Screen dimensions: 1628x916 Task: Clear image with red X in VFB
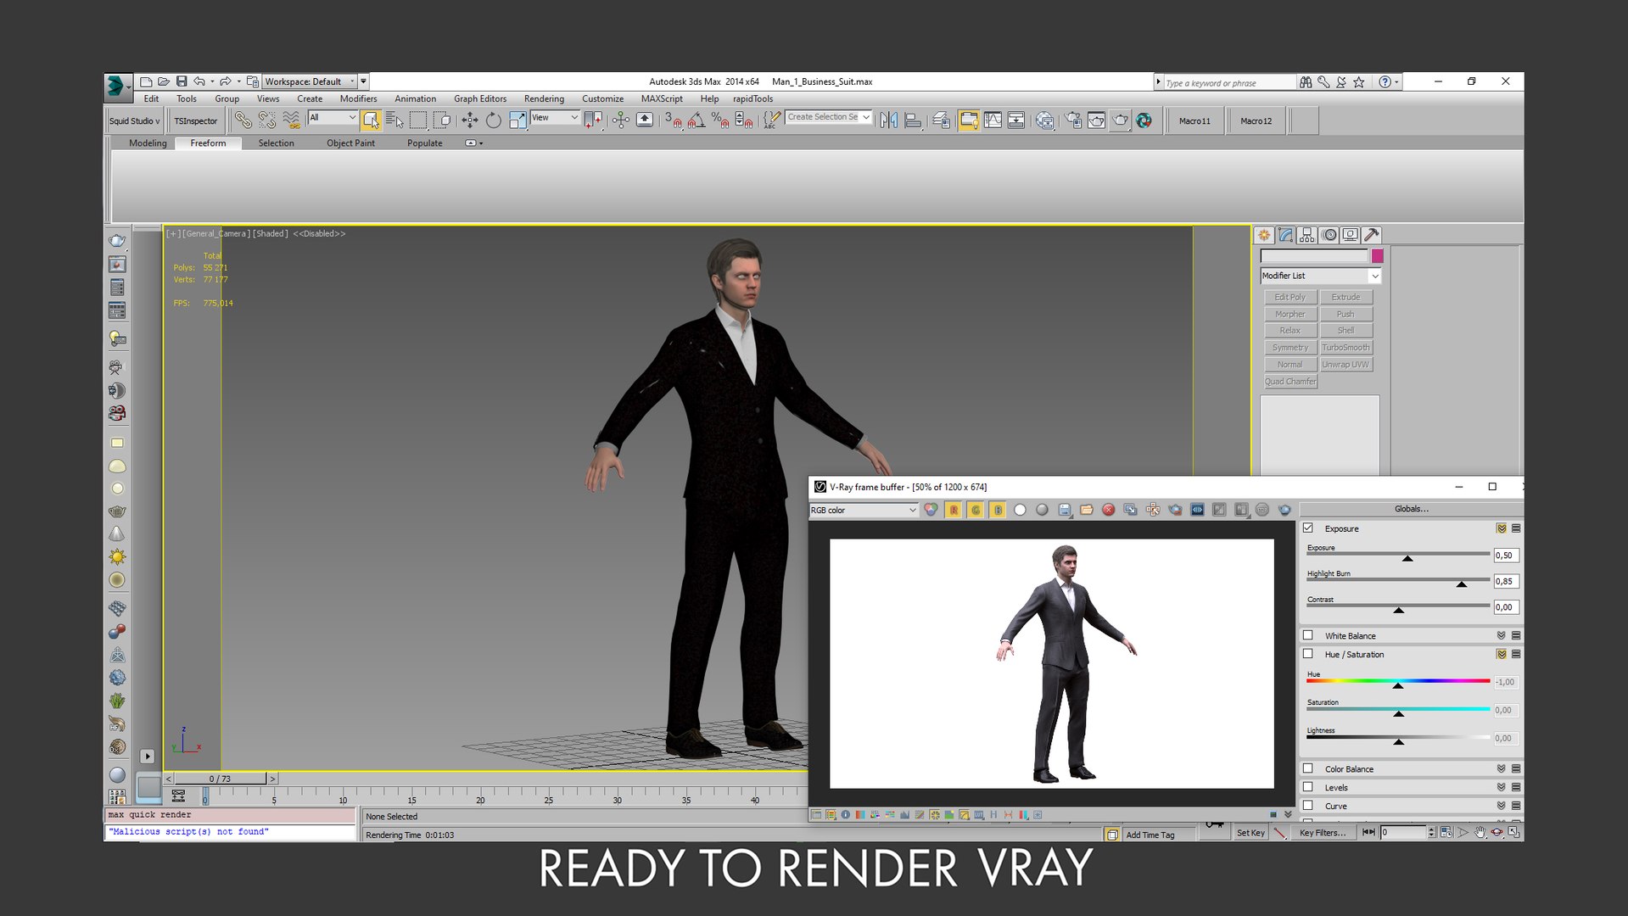coord(1108,510)
